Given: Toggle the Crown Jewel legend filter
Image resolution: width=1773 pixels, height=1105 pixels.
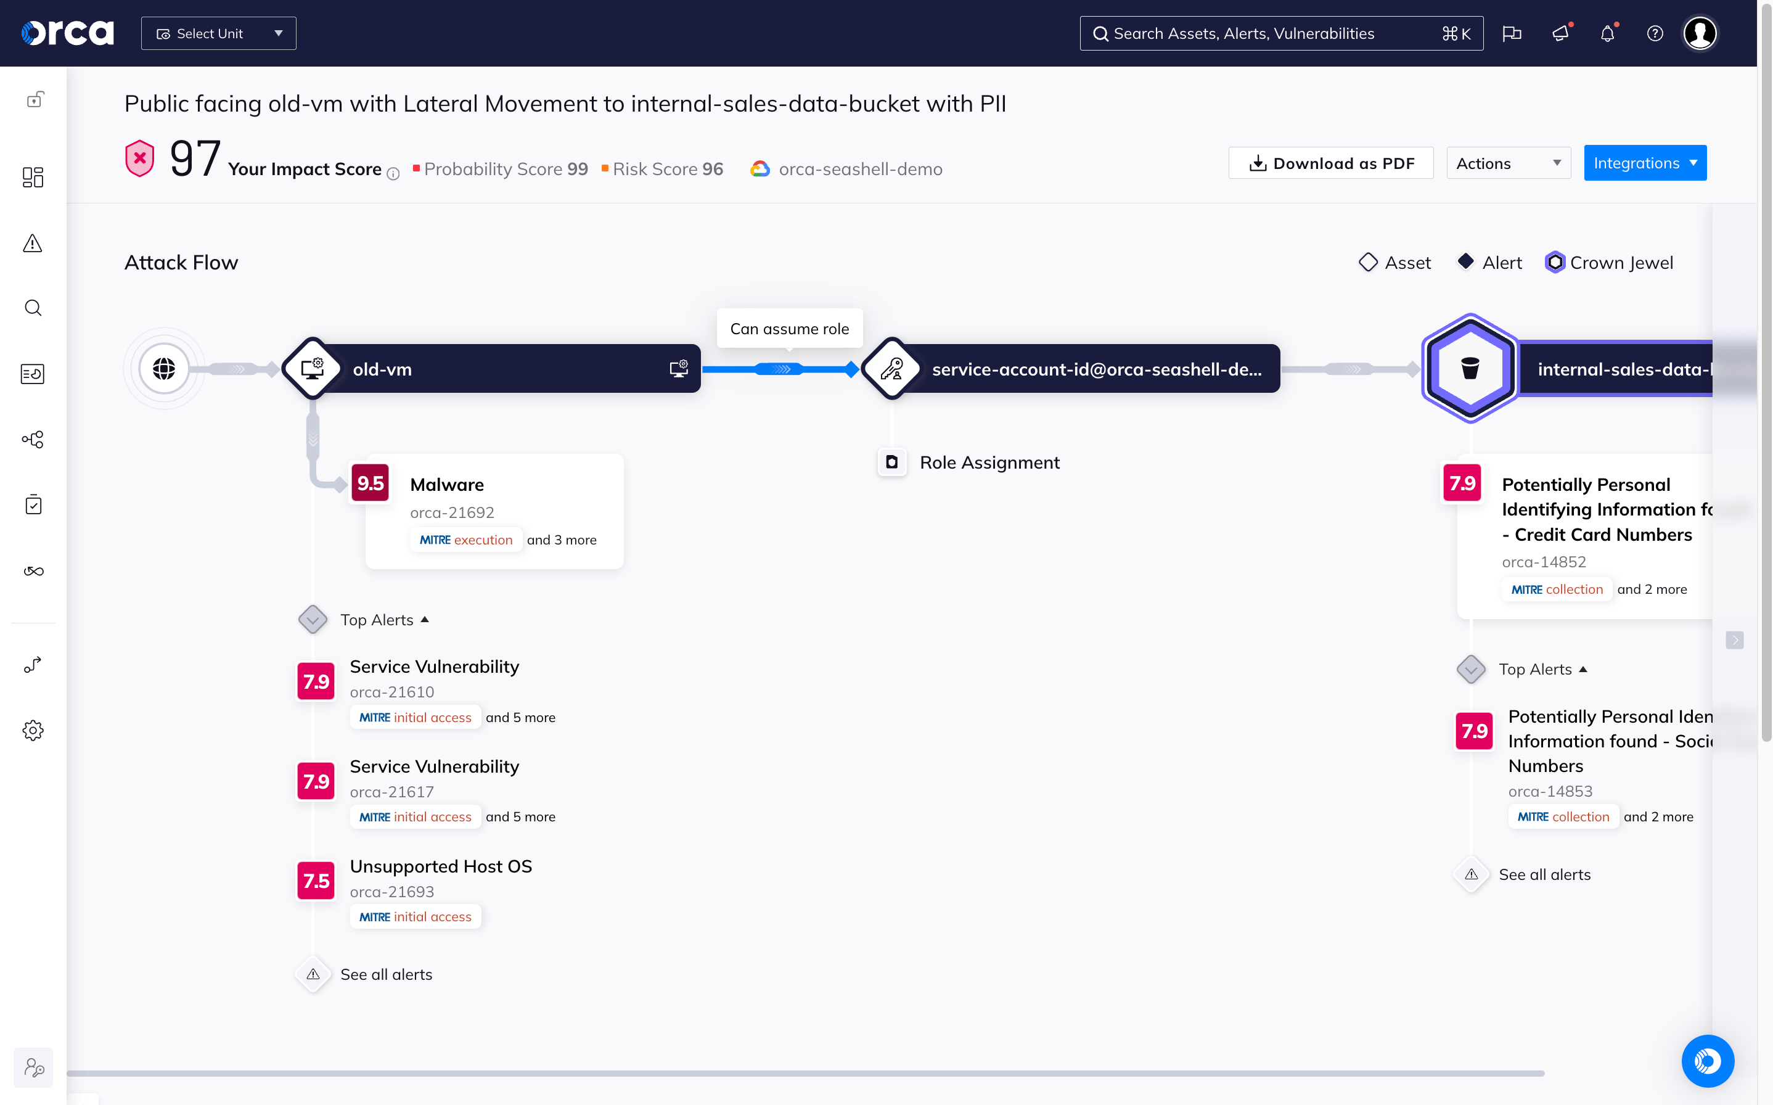Looking at the screenshot, I should tap(1608, 262).
